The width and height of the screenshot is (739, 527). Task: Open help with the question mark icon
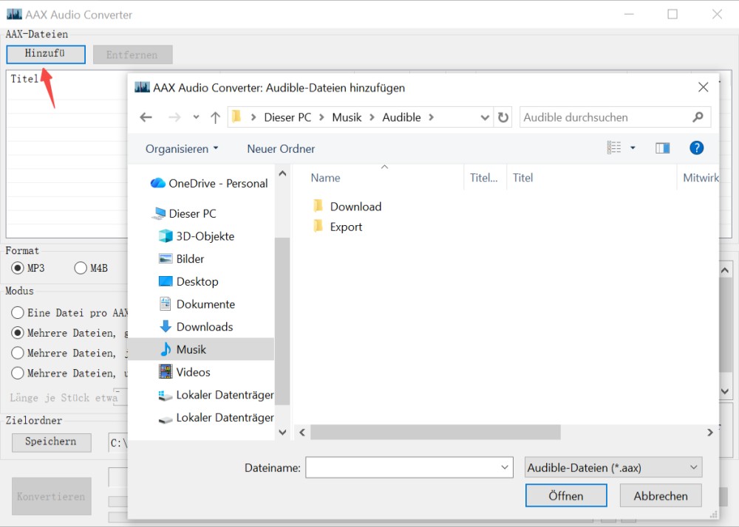pyautogui.click(x=697, y=148)
